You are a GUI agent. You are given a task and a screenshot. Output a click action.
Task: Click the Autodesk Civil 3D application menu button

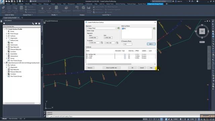pyautogui.click(x=2, y=2)
